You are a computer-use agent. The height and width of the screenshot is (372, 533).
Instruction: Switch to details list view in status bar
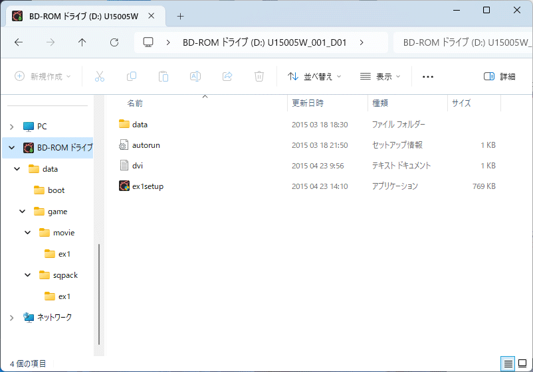[508, 364]
